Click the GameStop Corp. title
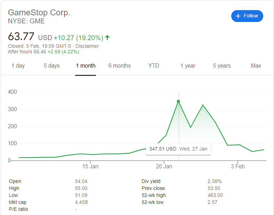The width and height of the screenshot is (274, 215). pos(39,13)
